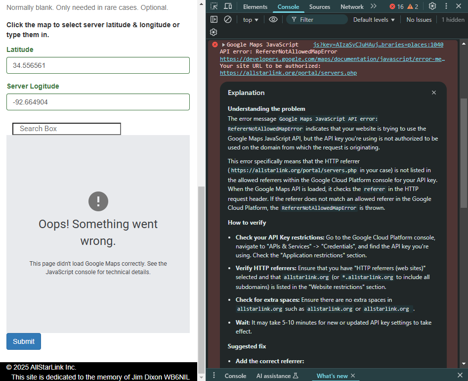Screen dimensions: 468x381
Task: Open the DevTools three-dot customize menu
Action: click(x=446, y=6)
